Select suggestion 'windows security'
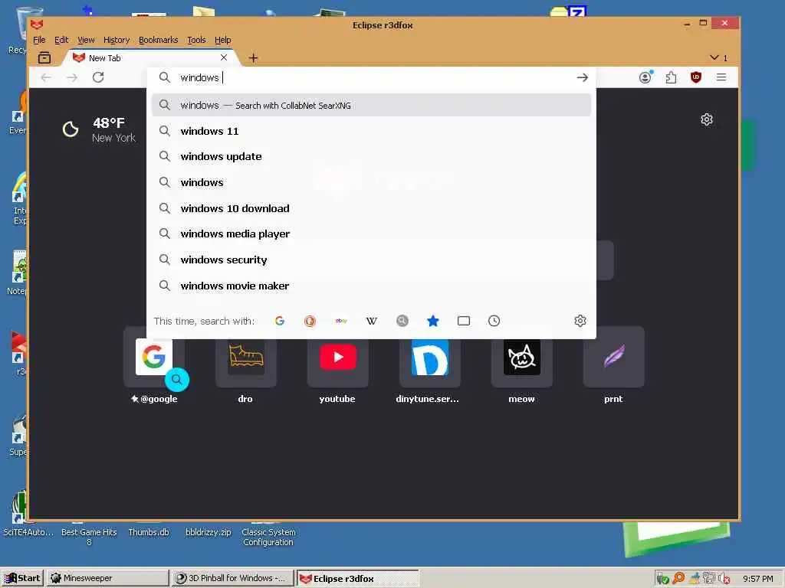This screenshot has height=588, width=785. [371, 260]
